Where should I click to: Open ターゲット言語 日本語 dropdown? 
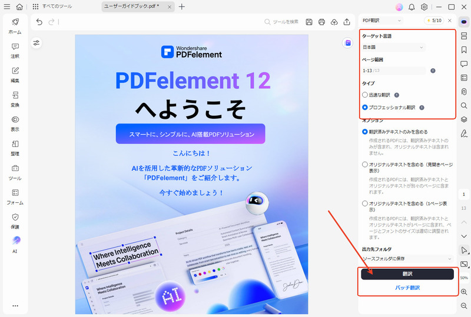pos(393,47)
